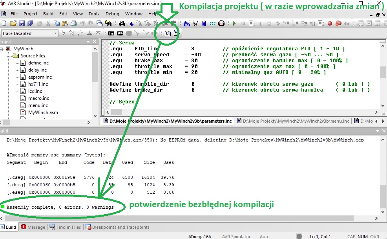Start the AVR Simulator debug run

tap(234, 23)
